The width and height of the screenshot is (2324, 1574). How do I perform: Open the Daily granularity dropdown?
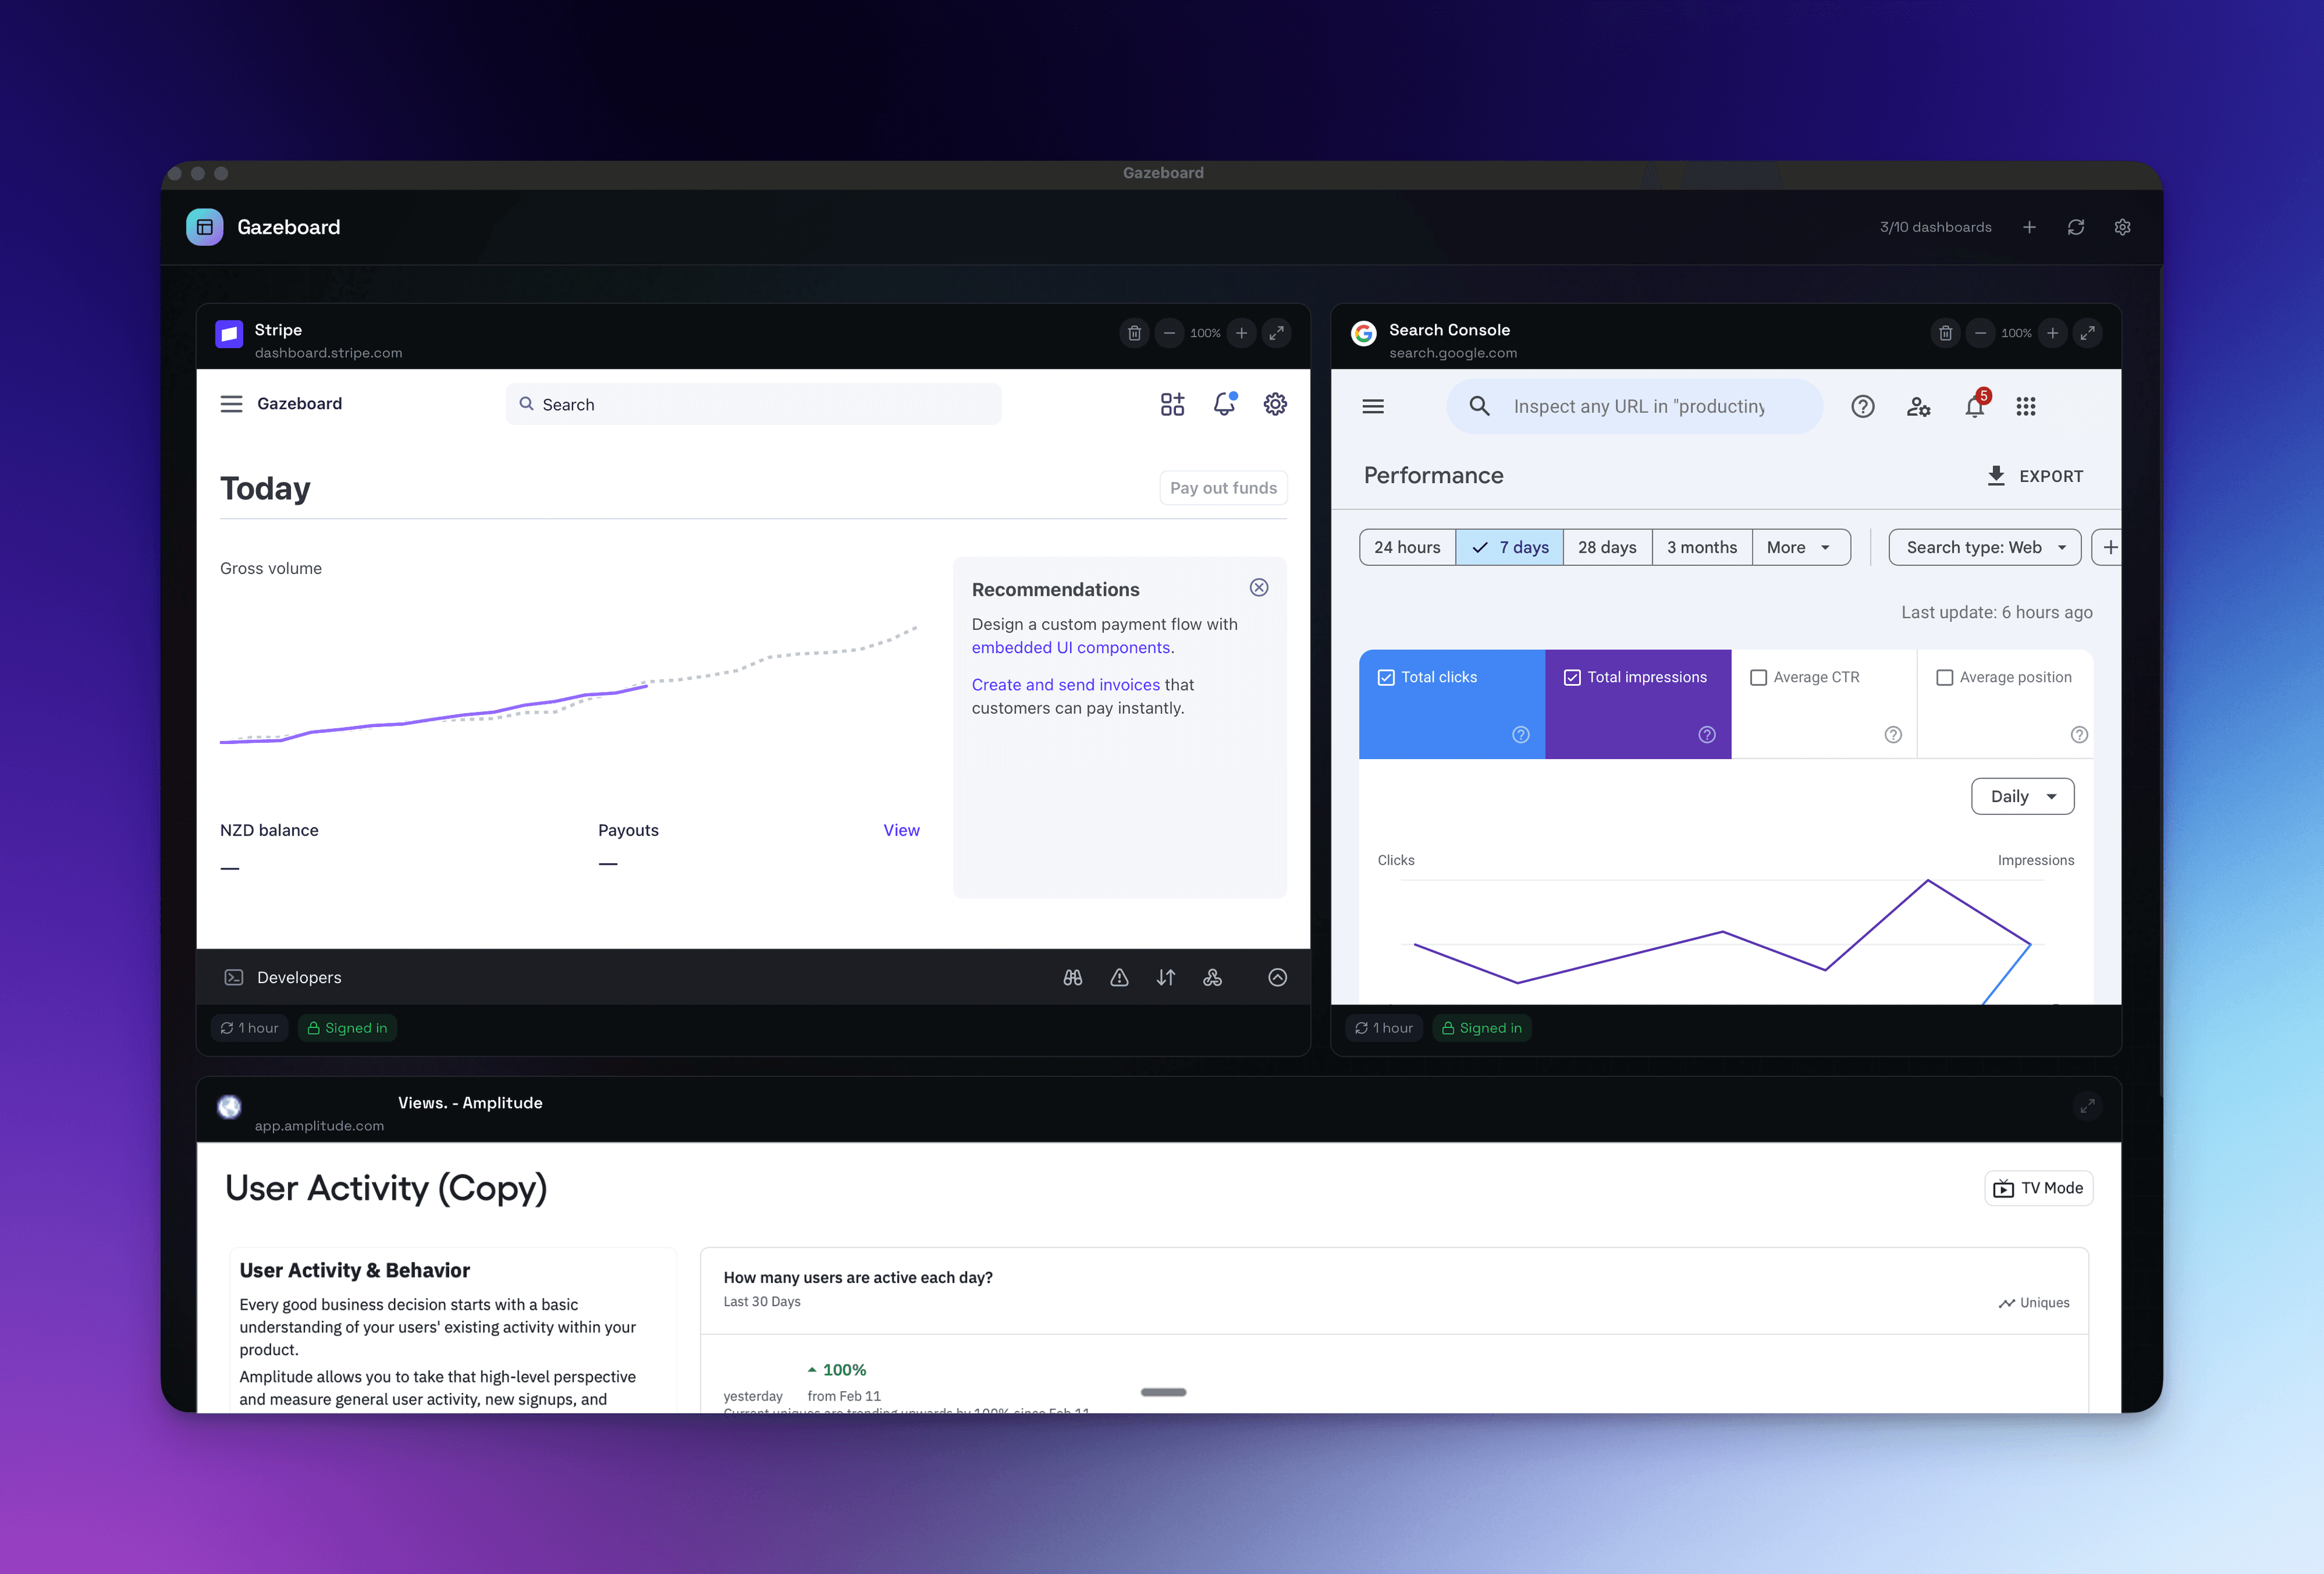[2022, 796]
